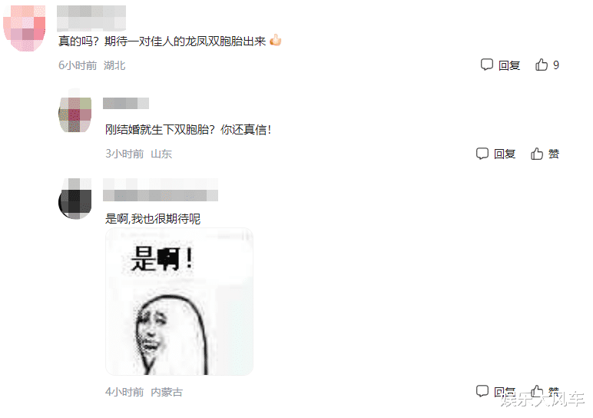Click the blurred username of Shandong commenter
Image resolution: width=593 pixels, height=418 pixels.
126,103
